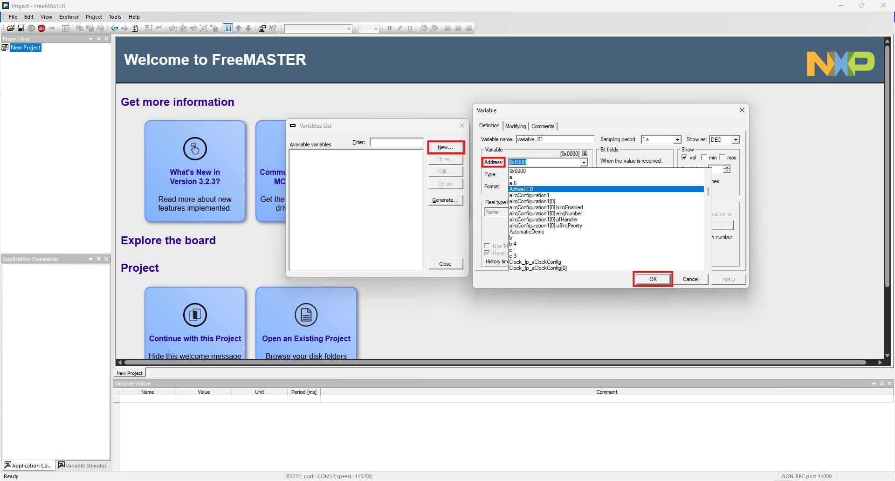895x481 pixels.
Task: Click 'Open an Existing Project' card
Action: coord(306,323)
